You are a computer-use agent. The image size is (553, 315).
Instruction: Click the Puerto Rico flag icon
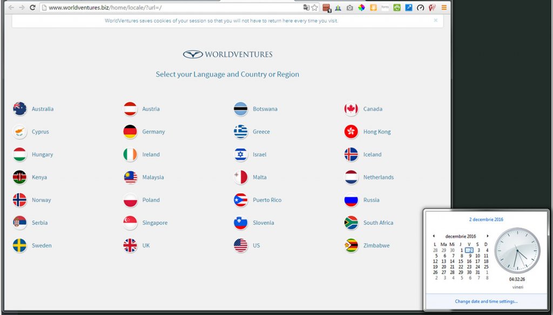(240, 200)
